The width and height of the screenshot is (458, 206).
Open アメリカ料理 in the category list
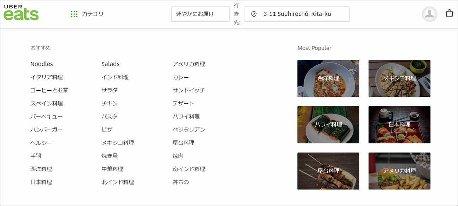pos(189,64)
